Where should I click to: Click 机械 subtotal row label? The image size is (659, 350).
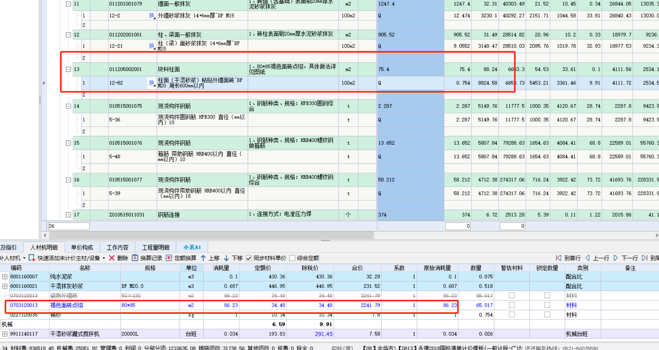[7, 325]
